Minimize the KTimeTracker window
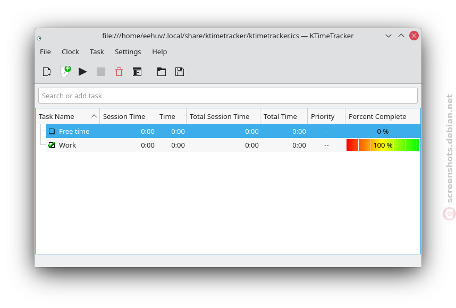Viewport: 456px width, 308px height. [x=389, y=36]
